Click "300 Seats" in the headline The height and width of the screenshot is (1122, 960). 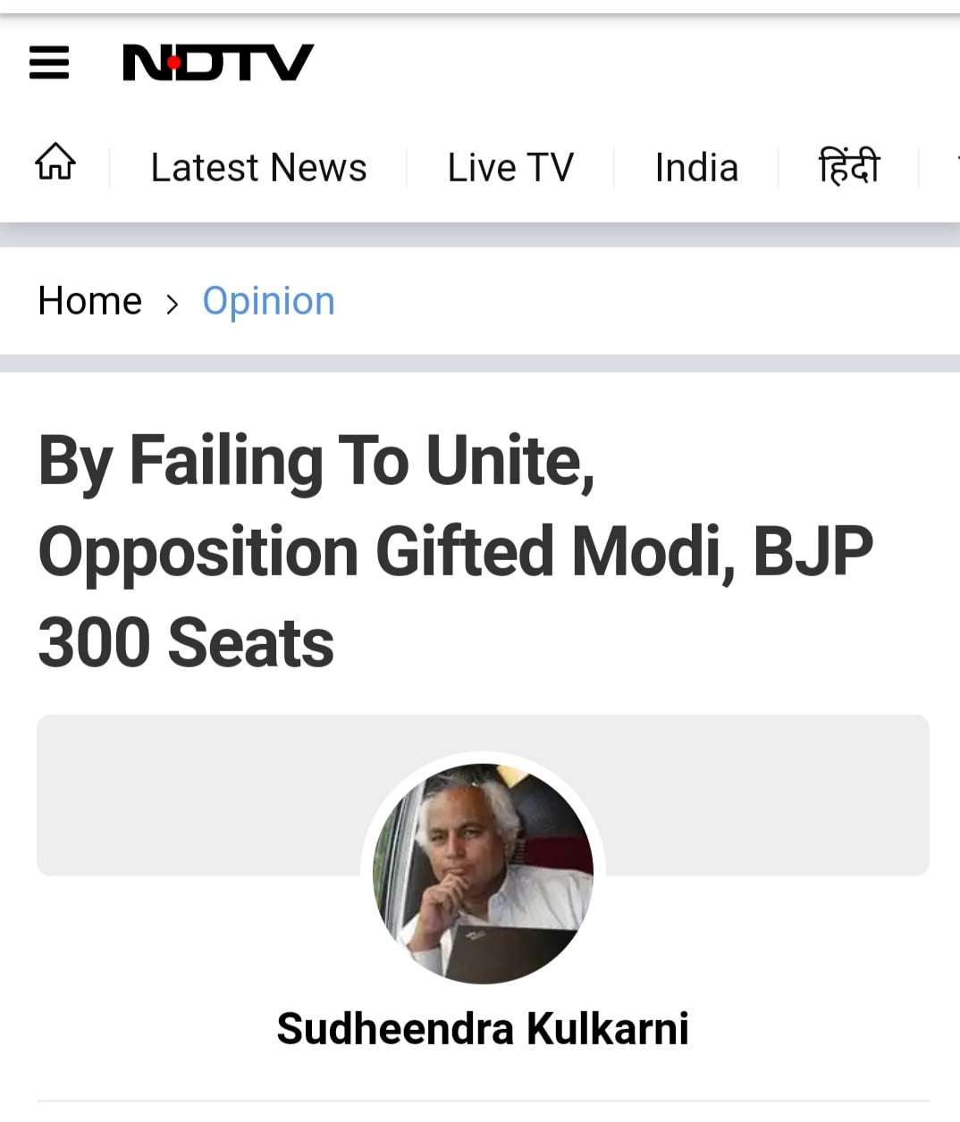click(186, 643)
